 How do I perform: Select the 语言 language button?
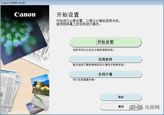[121, 97]
